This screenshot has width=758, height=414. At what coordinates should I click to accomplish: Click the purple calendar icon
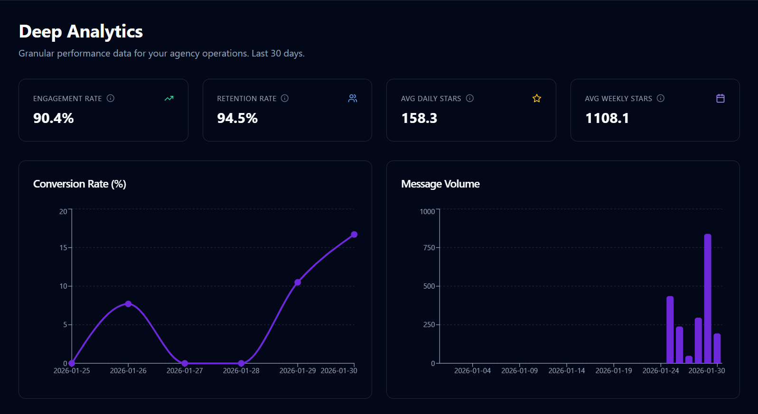point(721,98)
